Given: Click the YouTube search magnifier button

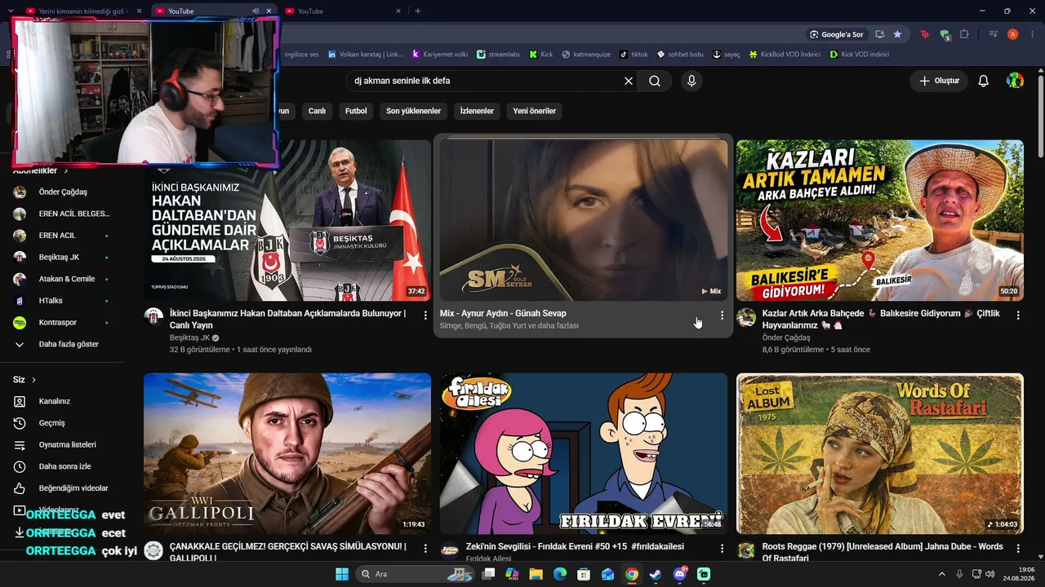Looking at the screenshot, I should pyautogui.click(x=655, y=81).
